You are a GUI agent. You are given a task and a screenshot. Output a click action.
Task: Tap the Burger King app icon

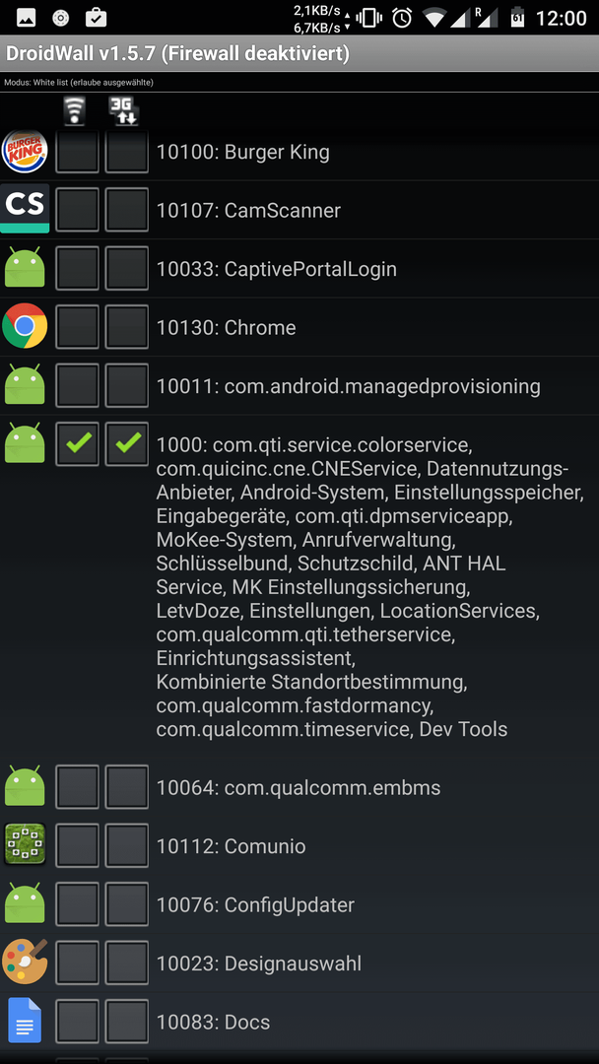tap(25, 152)
